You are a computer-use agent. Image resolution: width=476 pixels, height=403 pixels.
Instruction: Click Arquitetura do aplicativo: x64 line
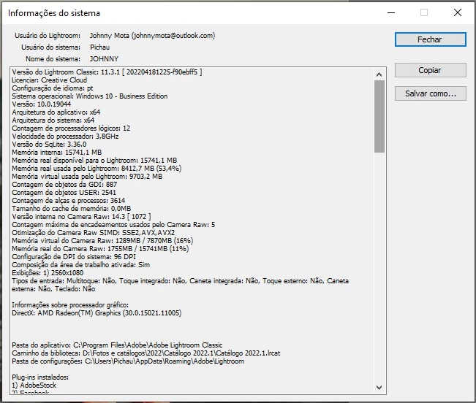pos(56,112)
